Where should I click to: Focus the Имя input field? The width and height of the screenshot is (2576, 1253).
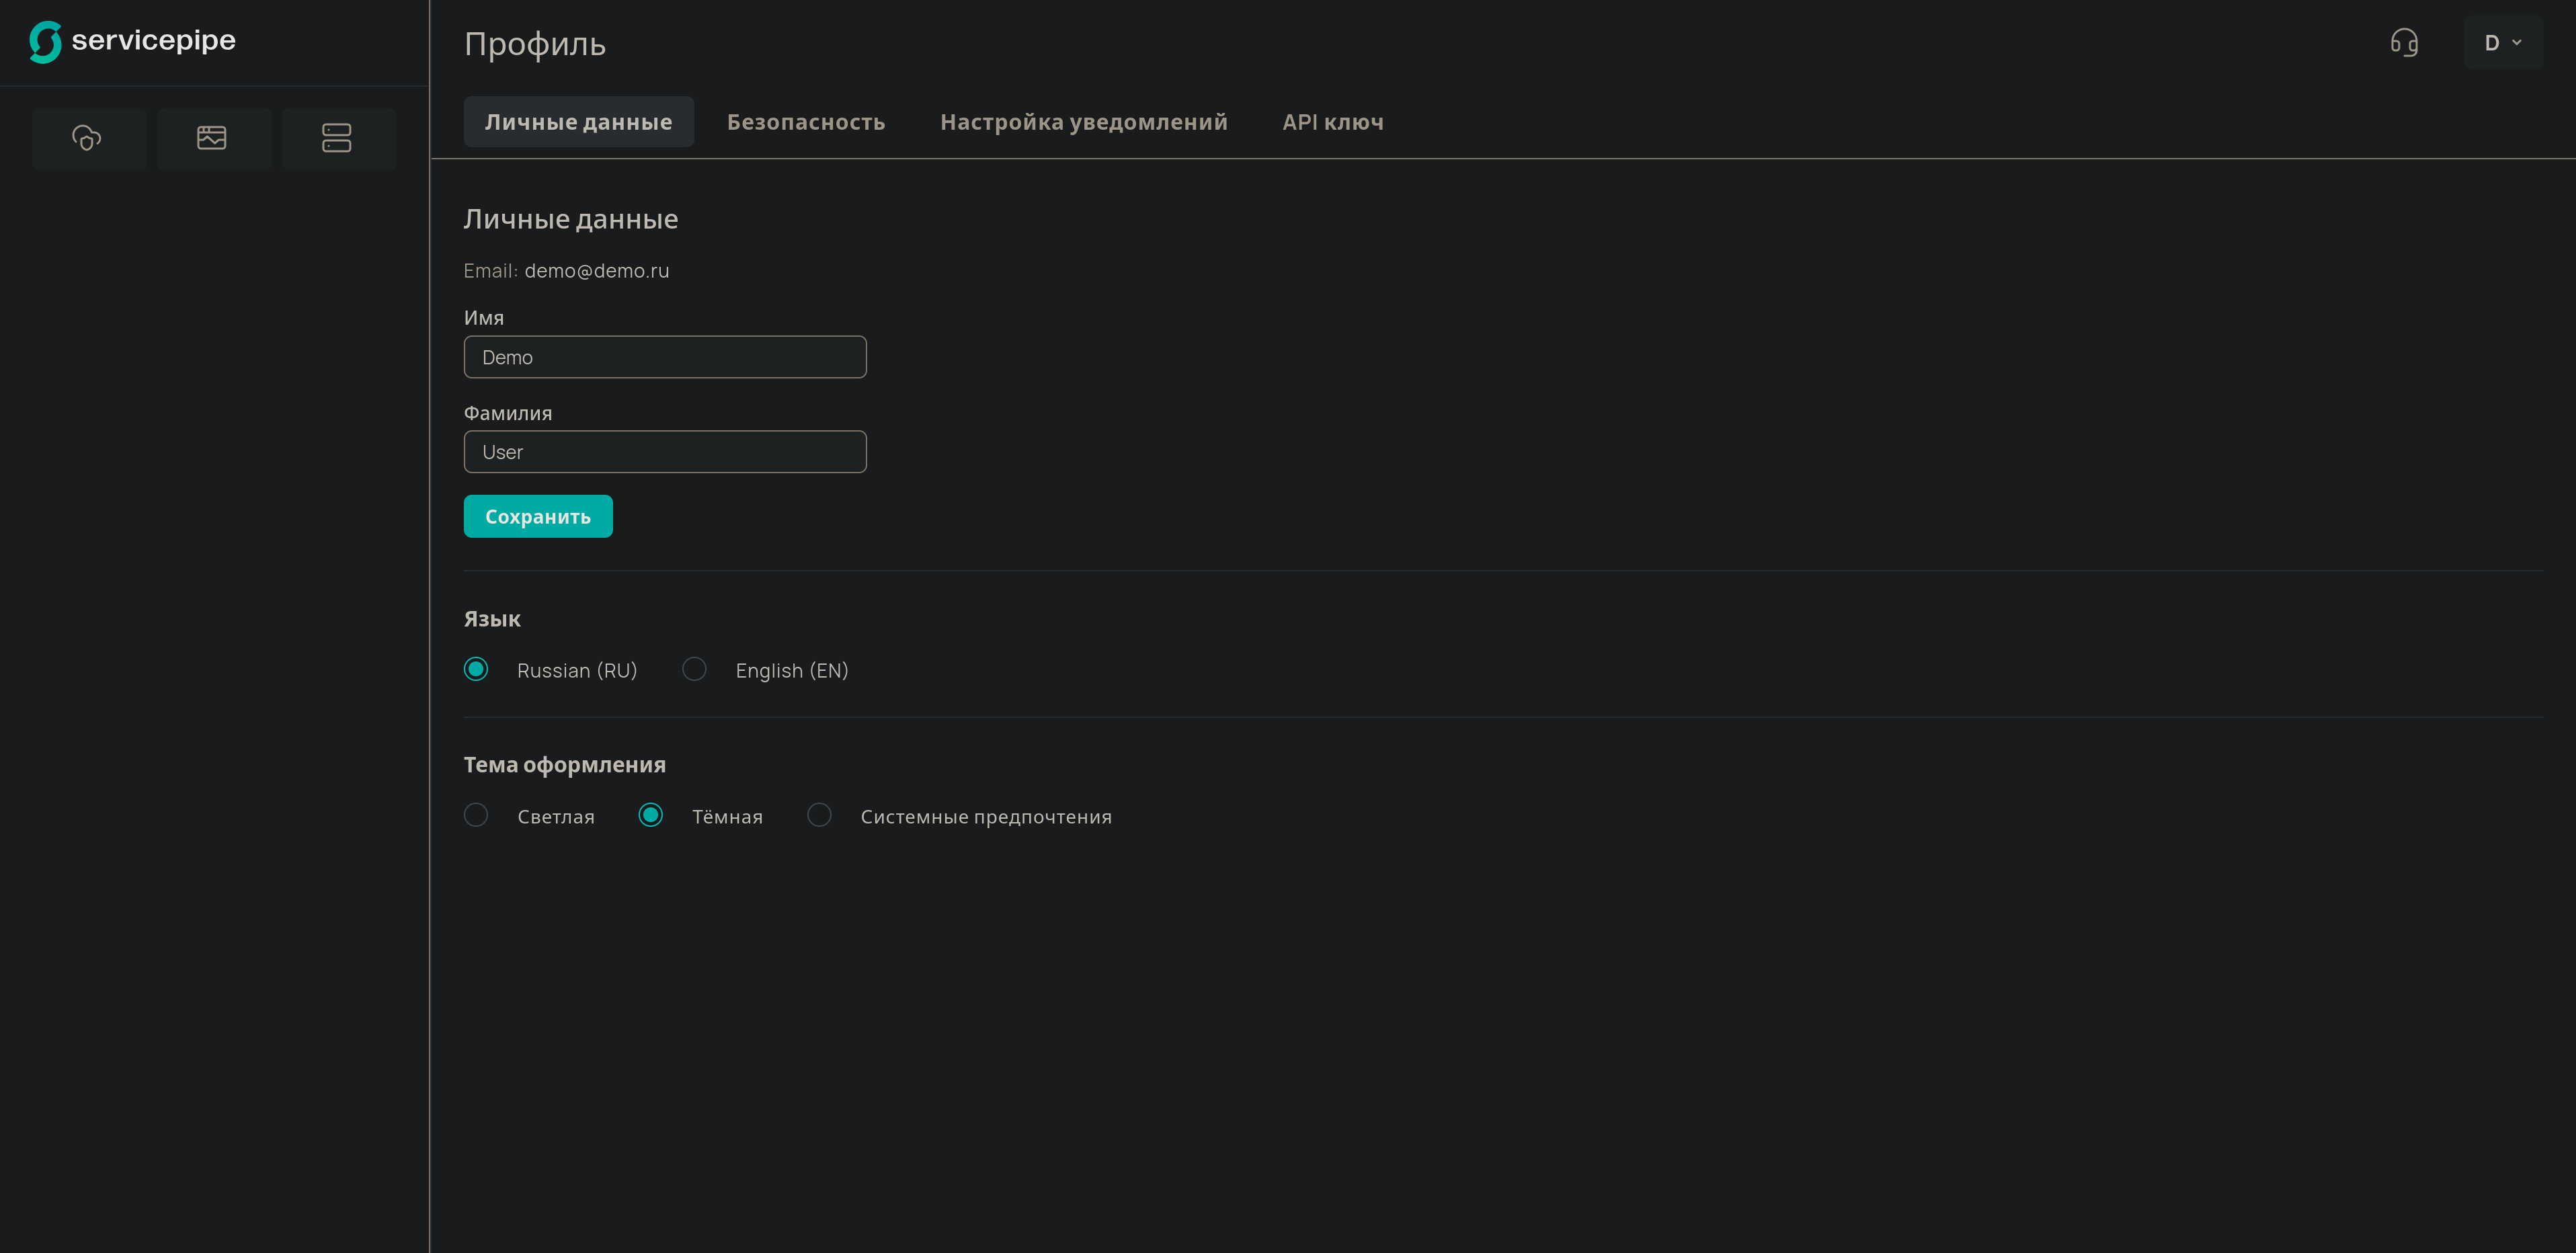tap(665, 357)
